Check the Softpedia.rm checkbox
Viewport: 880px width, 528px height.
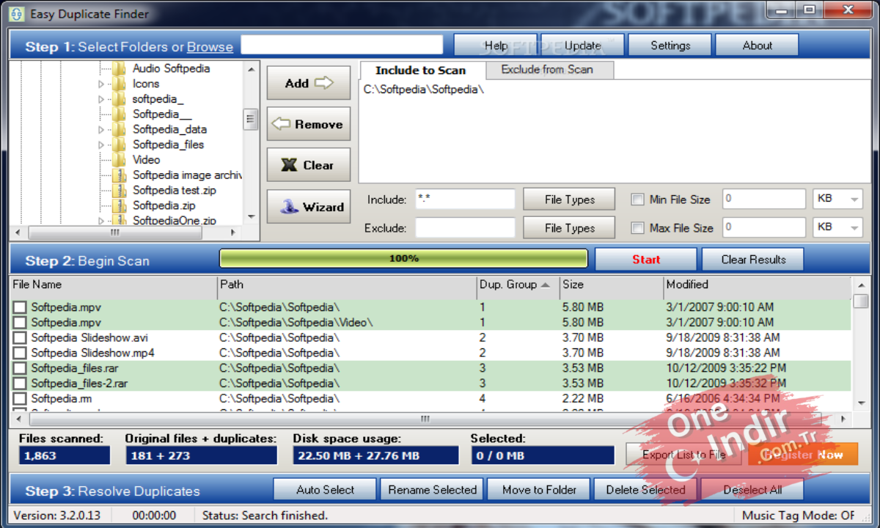[x=20, y=399]
